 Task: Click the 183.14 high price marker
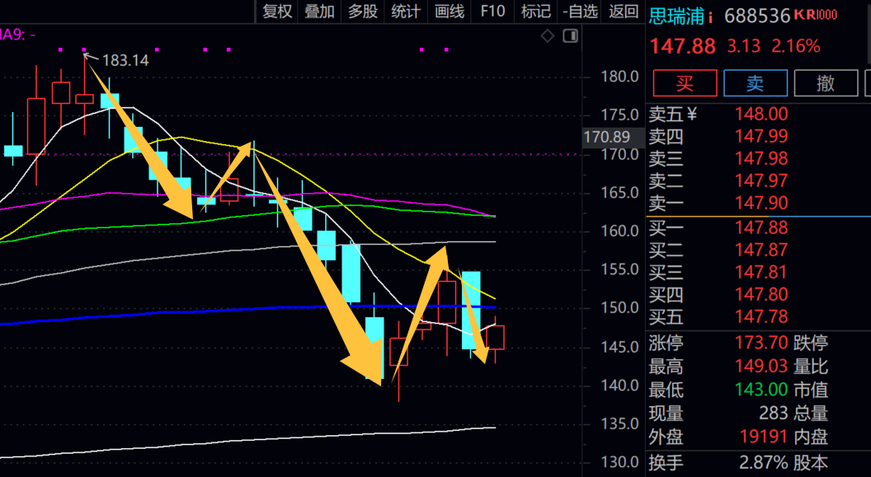[x=125, y=60]
